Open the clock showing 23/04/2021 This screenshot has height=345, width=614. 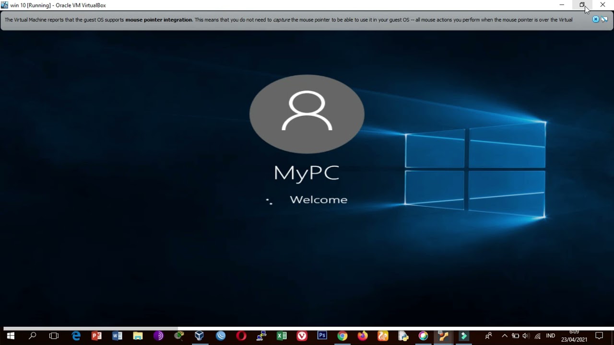(x=574, y=336)
